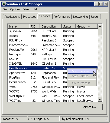The width and height of the screenshot is (110, 123).
Task: Click the scrollbar up arrow
Action: [x=100, y=26]
